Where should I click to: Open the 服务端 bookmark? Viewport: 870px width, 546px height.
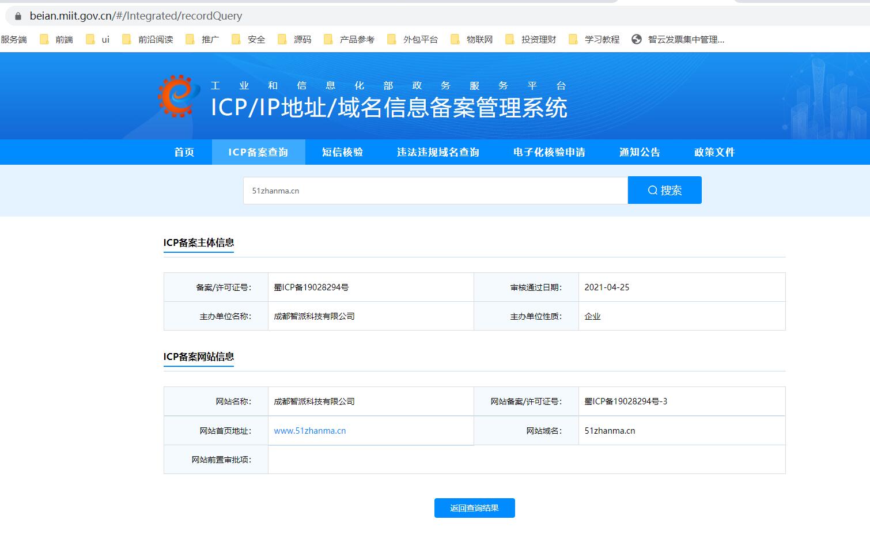[14, 39]
